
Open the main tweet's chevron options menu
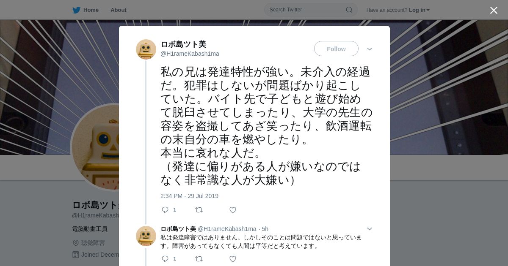(x=370, y=49)
